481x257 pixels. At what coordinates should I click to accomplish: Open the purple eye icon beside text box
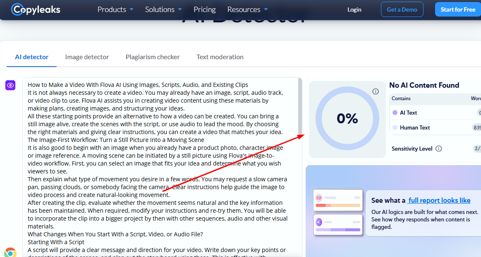click(10, 85)
